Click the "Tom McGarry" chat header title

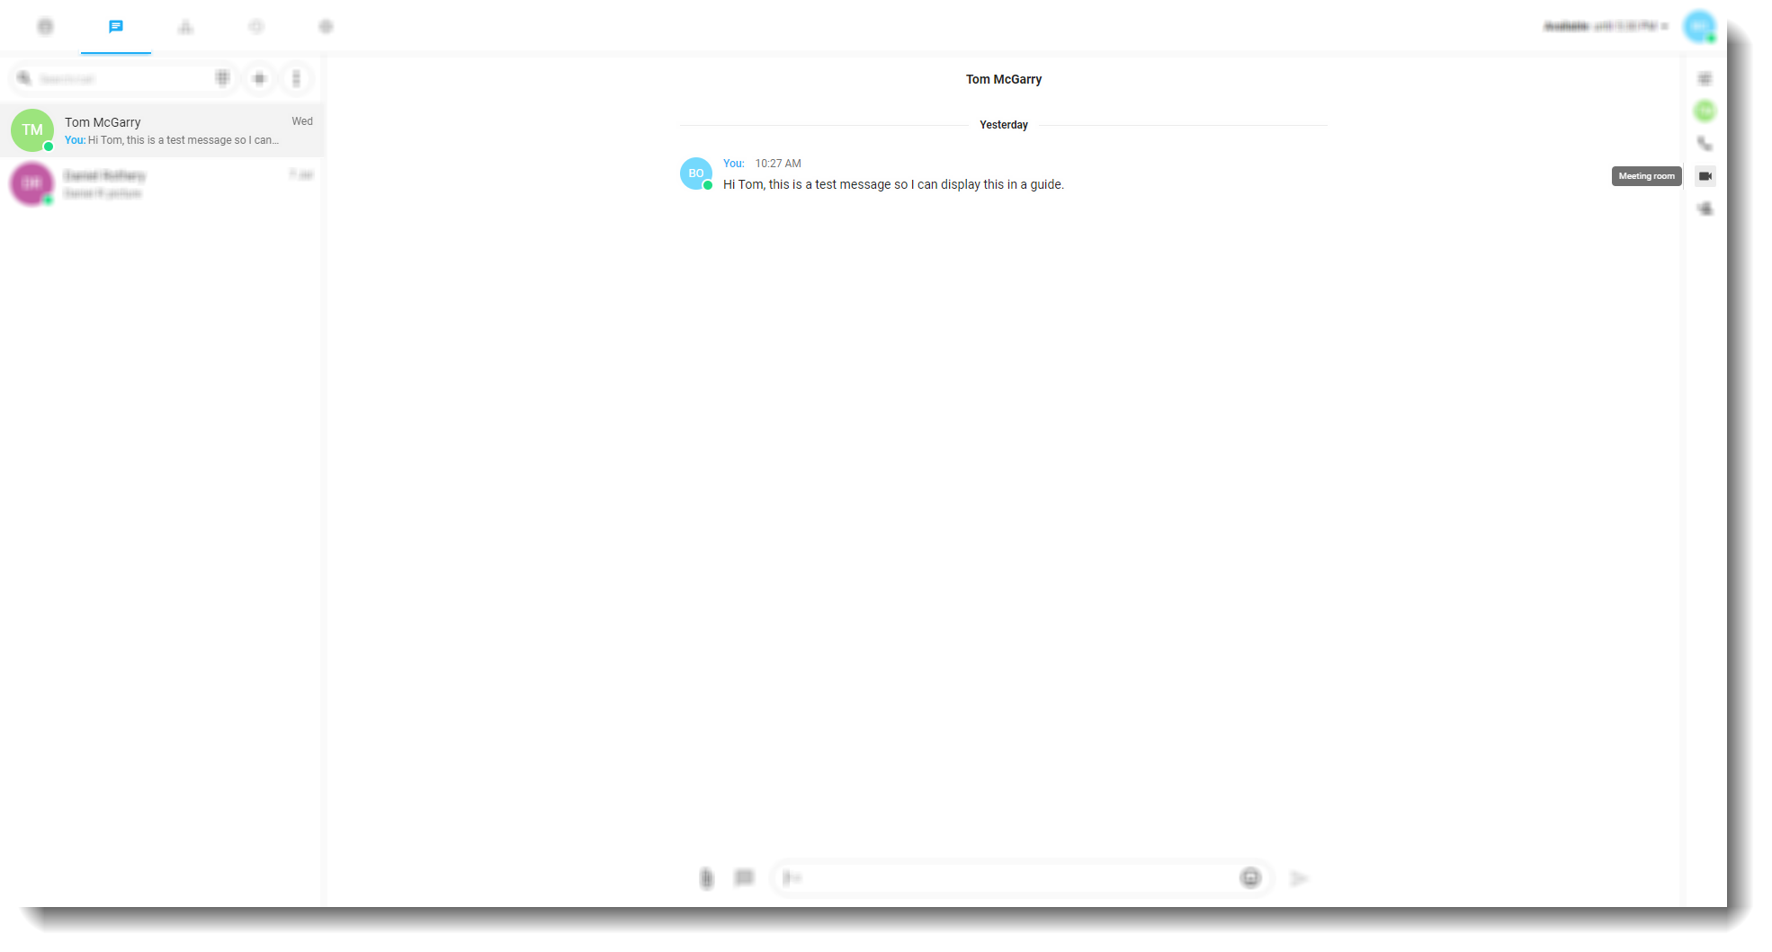1004,79
